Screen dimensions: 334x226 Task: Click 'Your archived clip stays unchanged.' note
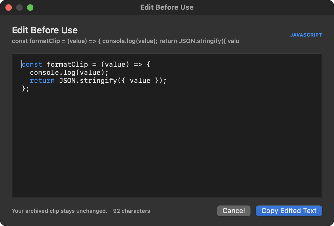(x=60, y=211)
